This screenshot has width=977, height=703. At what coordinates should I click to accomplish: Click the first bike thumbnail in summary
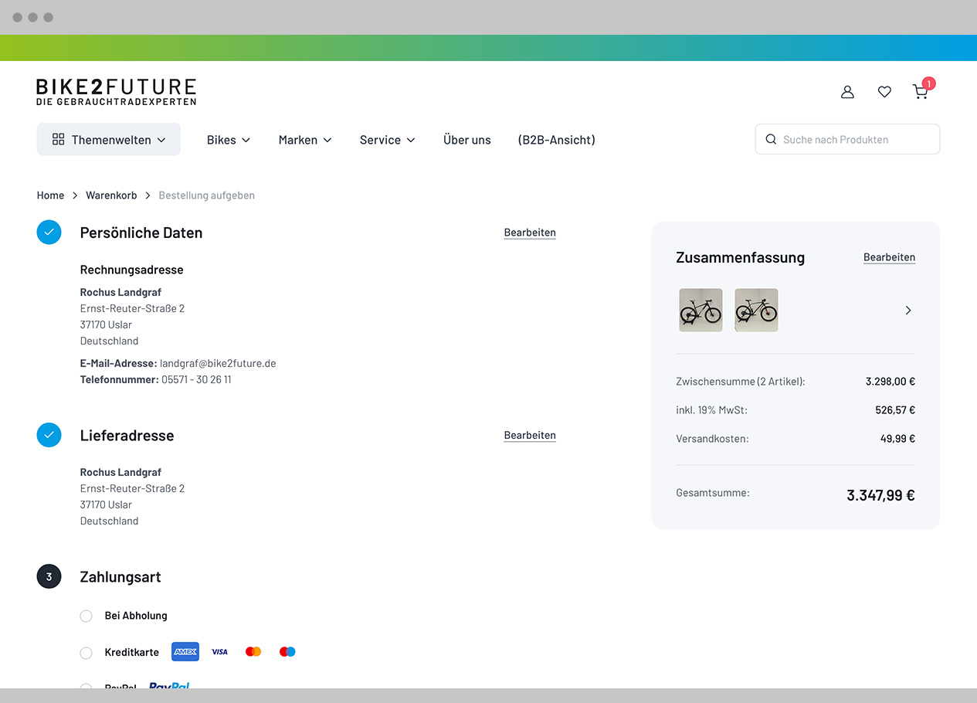point(701,311)
